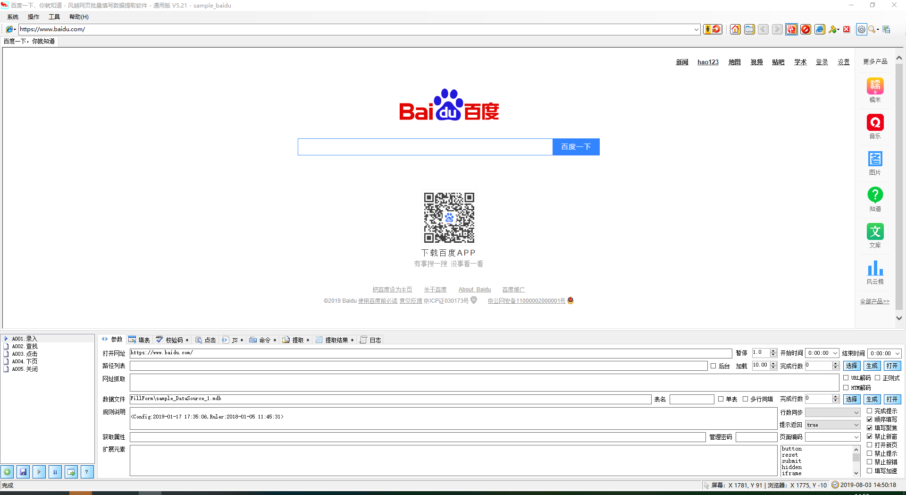Click the settings gear toolbar icon
The width and height of the screenshot is (906, 495).
click(862, 29)
